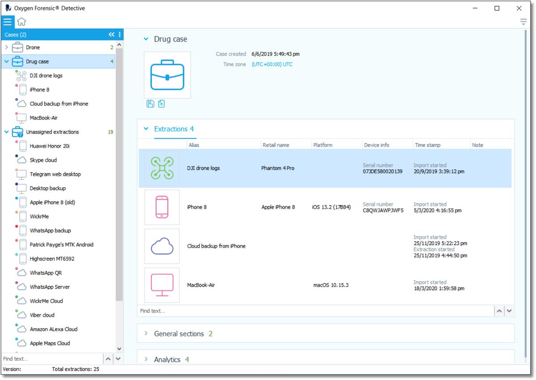Change the UTC time zone link
This screenshot has height=380, width=536.
[272, 64]
